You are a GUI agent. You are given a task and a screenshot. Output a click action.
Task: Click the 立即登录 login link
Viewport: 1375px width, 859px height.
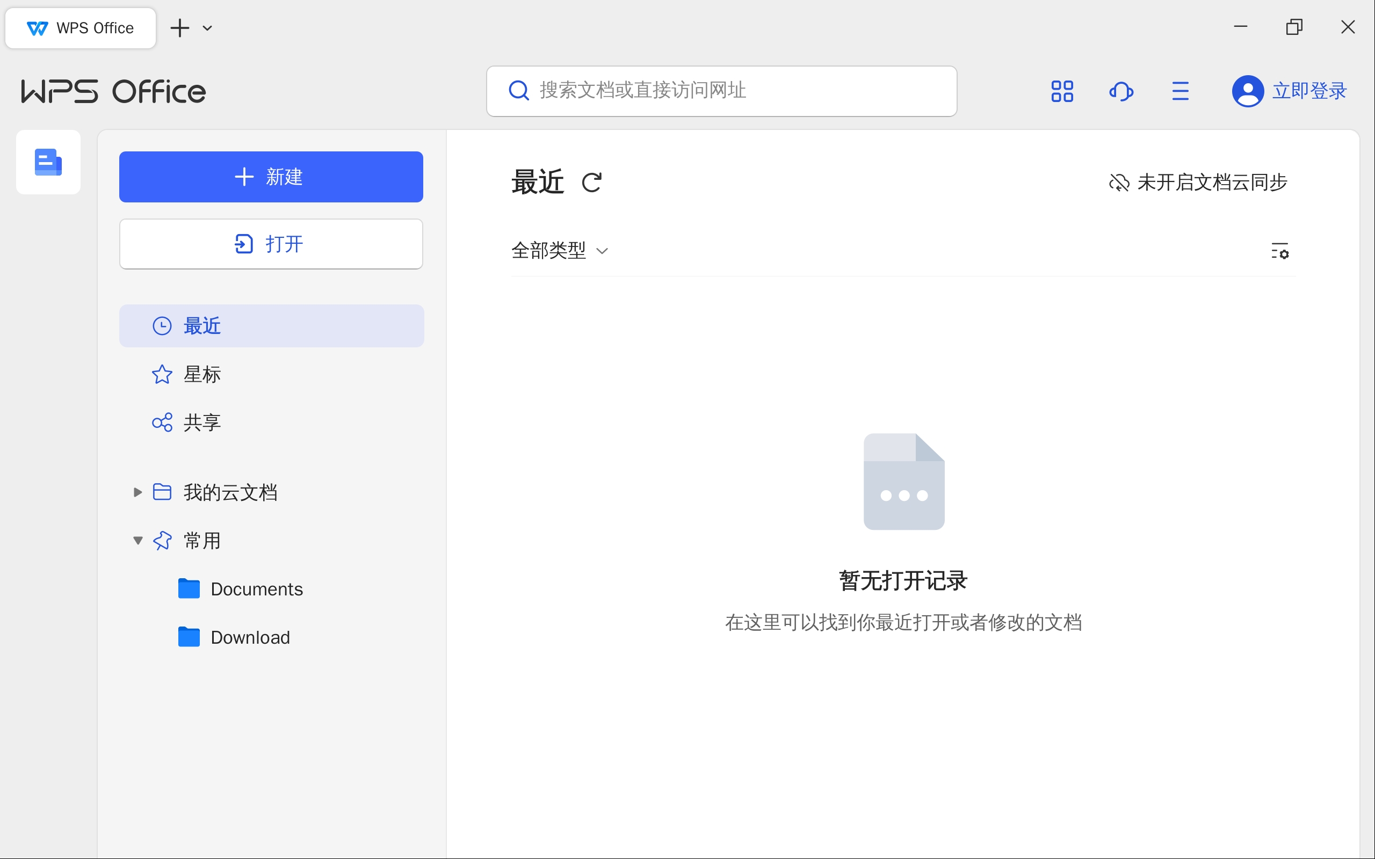(1309, 91)
